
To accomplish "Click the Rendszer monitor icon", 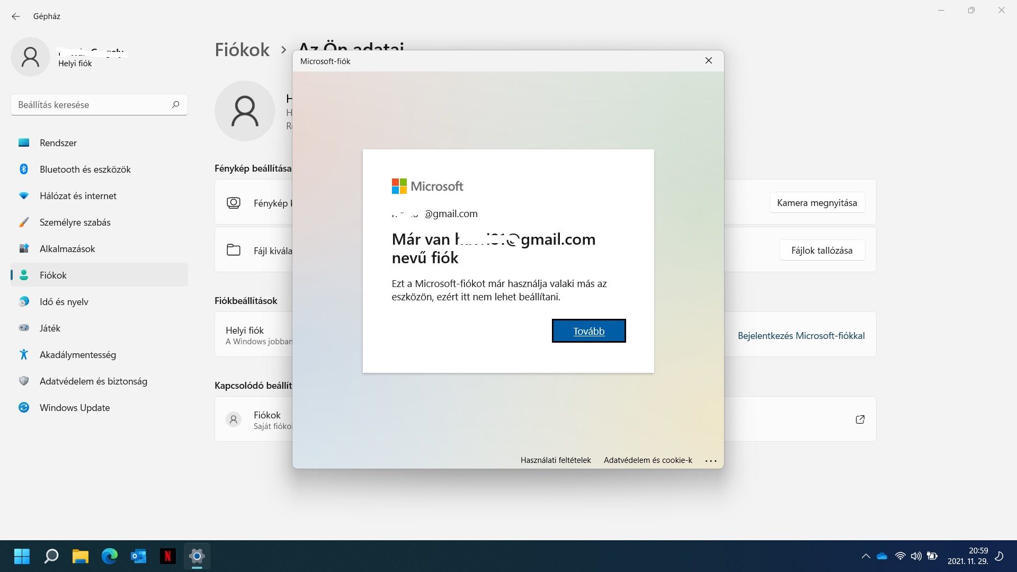I will click(x=24, y=142).
